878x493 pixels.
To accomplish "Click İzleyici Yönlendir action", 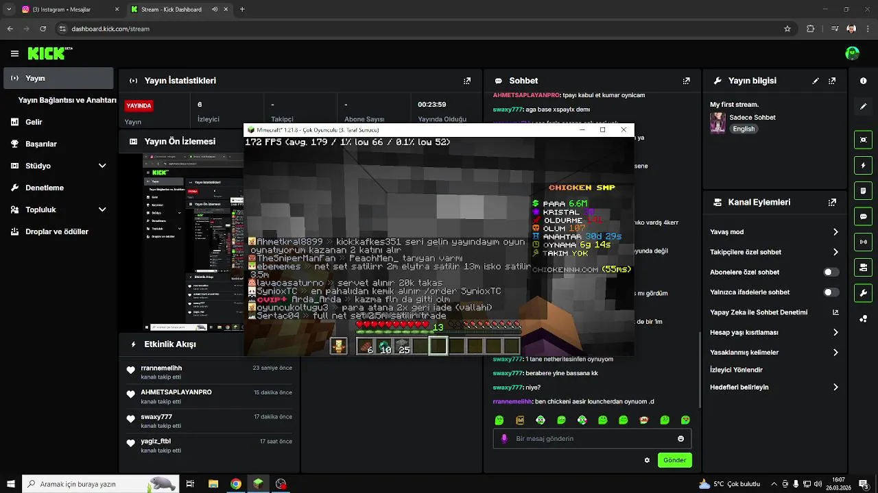I will 736,370.
